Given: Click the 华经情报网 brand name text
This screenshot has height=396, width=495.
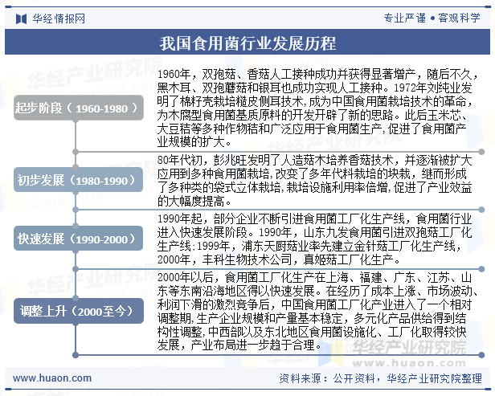Looking at the screenshot, I should pyautogui.click(x=59, y=18).
